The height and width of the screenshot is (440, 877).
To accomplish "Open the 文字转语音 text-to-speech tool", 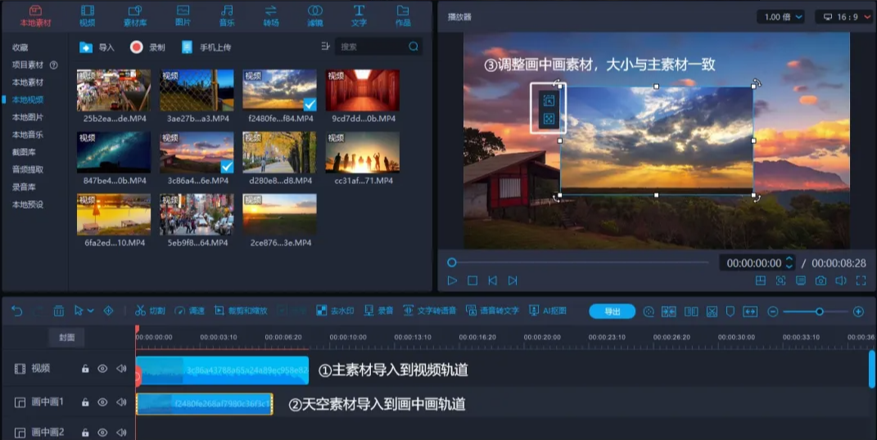I will coord(430,311).
